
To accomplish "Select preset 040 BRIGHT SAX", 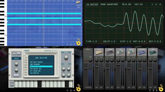I will (x=41, y=69).
